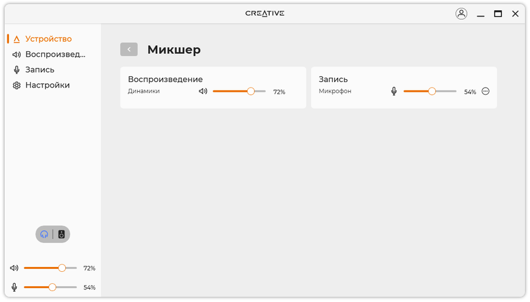Viewport: 530px width, 302px height.
Task: Mute the Микрофон icon in Запись card
Action: (x=394, y=91)
